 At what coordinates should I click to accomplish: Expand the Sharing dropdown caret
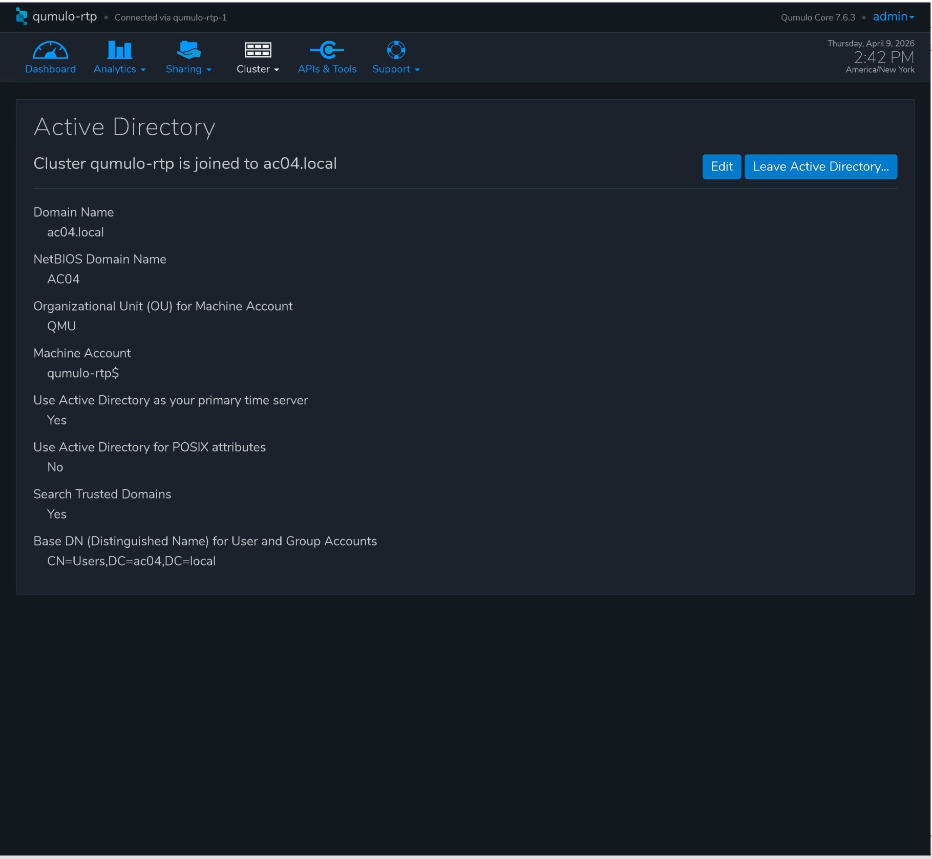tap(209, 70)
